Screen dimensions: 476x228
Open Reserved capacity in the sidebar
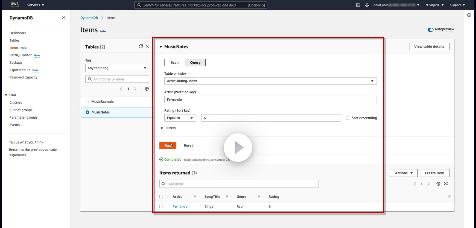point(24,77)
